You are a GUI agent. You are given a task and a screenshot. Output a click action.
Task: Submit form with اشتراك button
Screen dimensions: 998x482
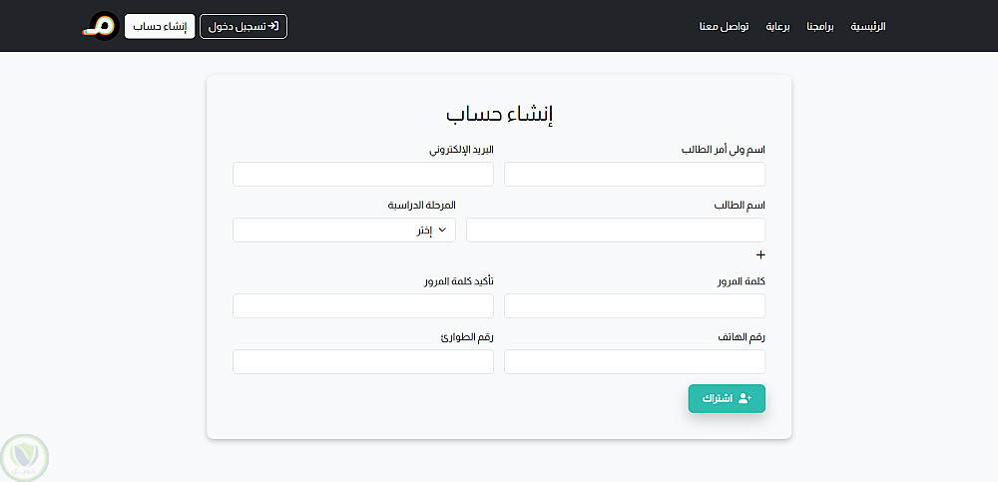click(x=727, y=398)
